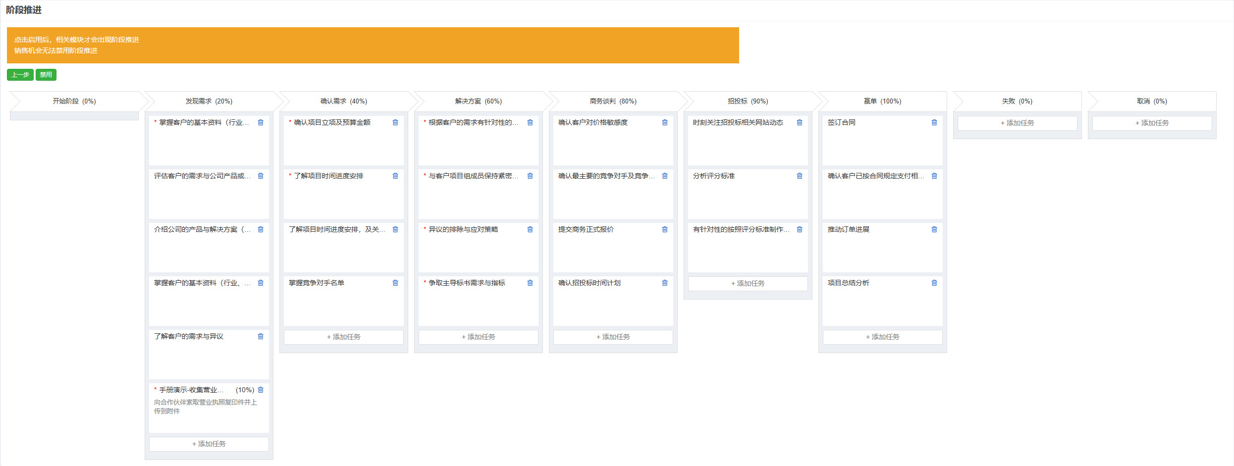Add a task in the 确认需求 column
This screenshot has height=466, width=1234.
tap(344, 337)
